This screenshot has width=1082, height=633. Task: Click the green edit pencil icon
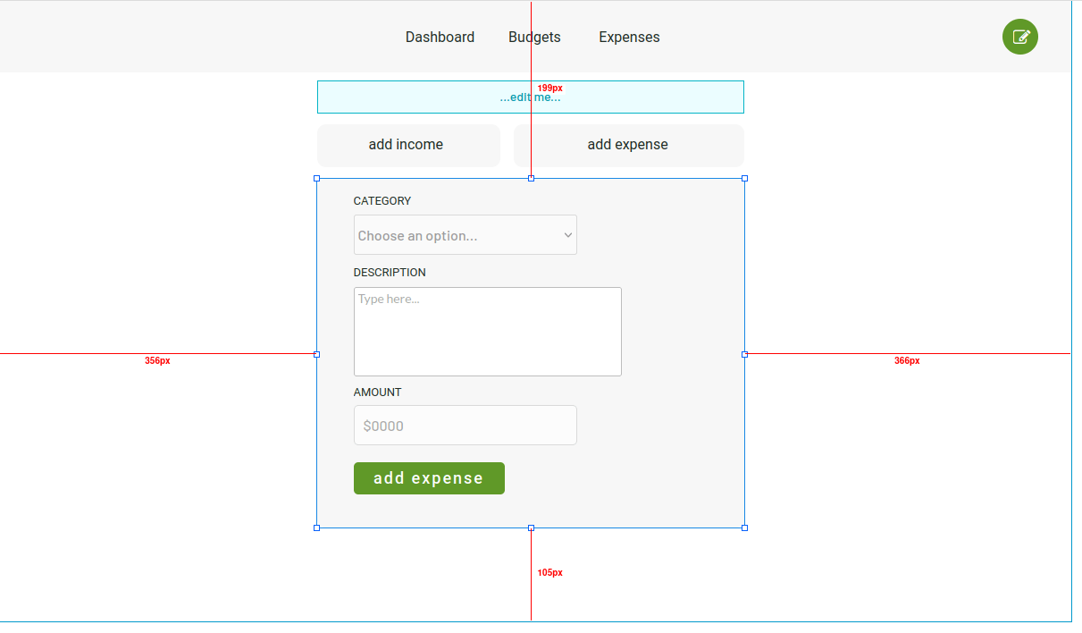pyautogui.click(x=1019, y=37)
